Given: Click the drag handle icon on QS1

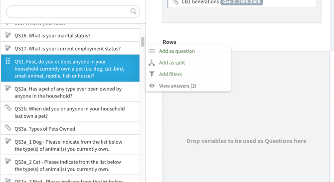Looking at the screenshot, I should (x=8, y=61).
